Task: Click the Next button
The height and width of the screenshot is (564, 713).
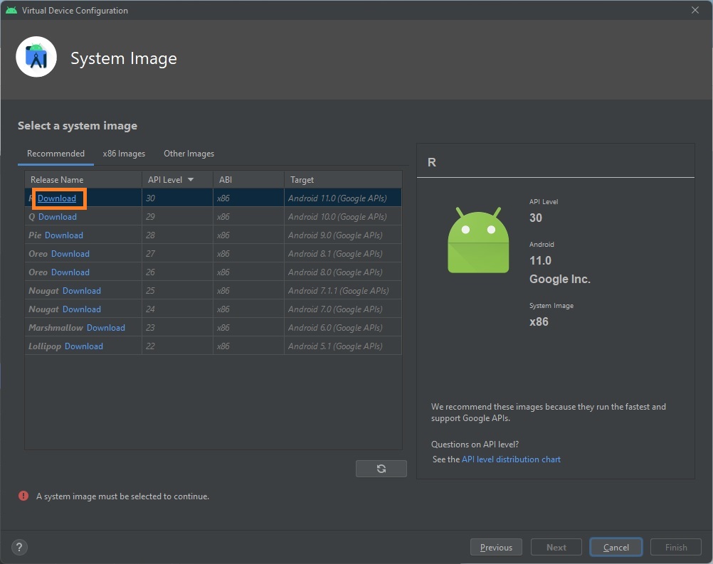Action: 556,547
